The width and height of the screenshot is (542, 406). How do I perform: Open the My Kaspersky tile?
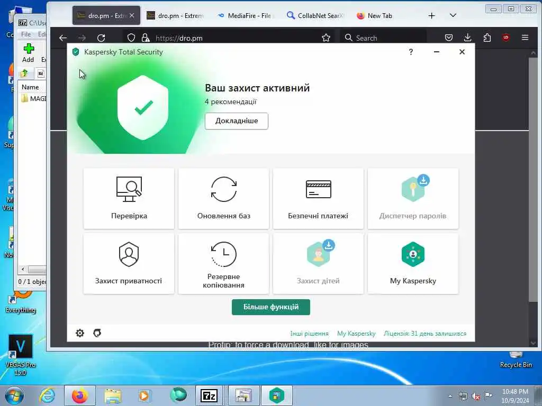click(413, 264)
